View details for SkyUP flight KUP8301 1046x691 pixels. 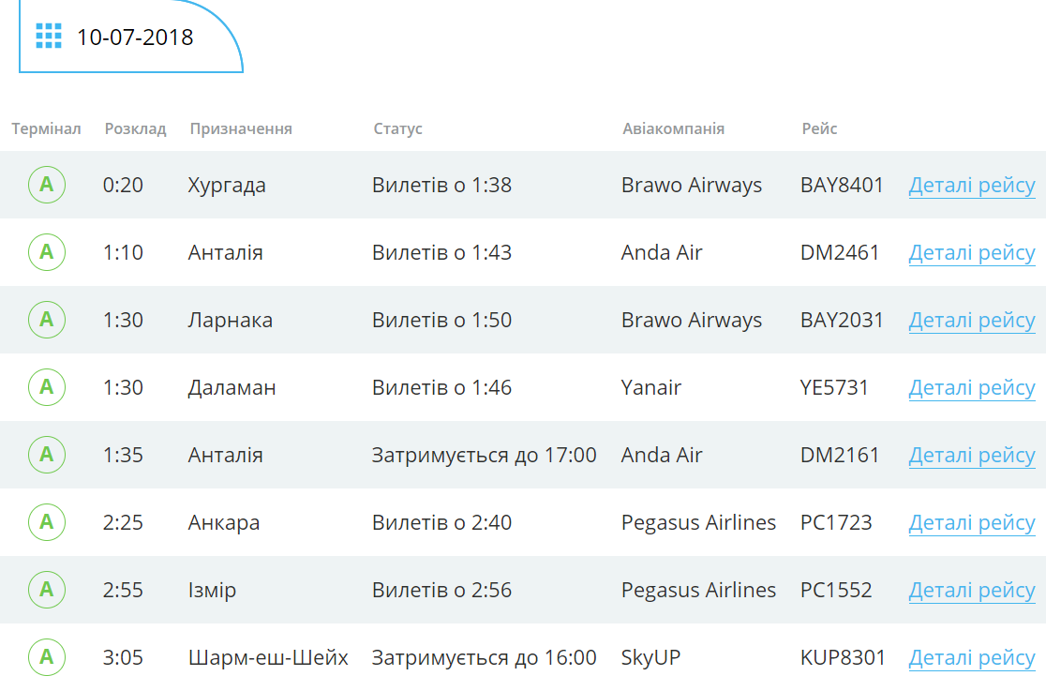click(x=971, y=657)
